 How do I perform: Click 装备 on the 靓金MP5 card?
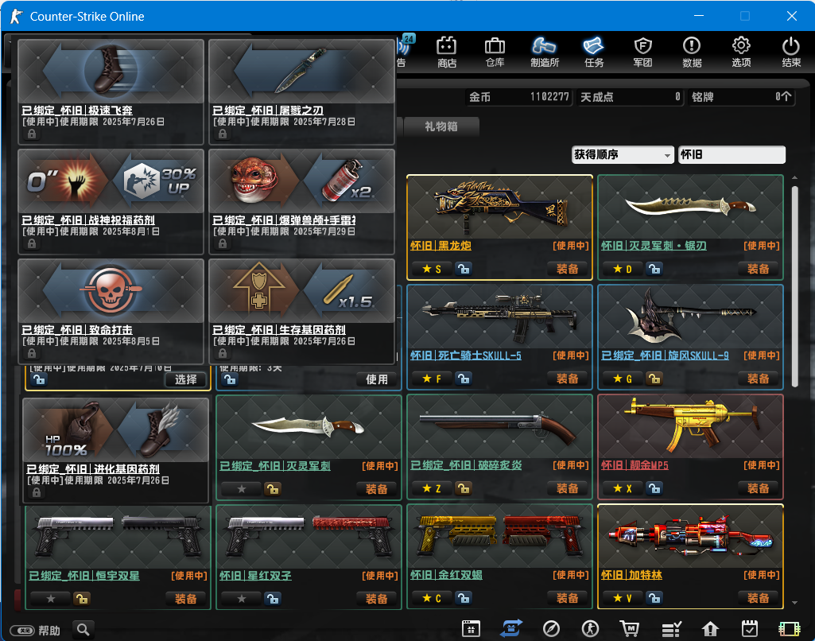pyautogui.click(x=758, y=488)
